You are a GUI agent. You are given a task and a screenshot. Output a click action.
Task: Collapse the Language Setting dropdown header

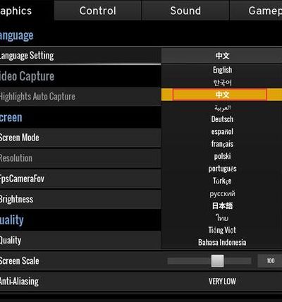pos(221,56)
